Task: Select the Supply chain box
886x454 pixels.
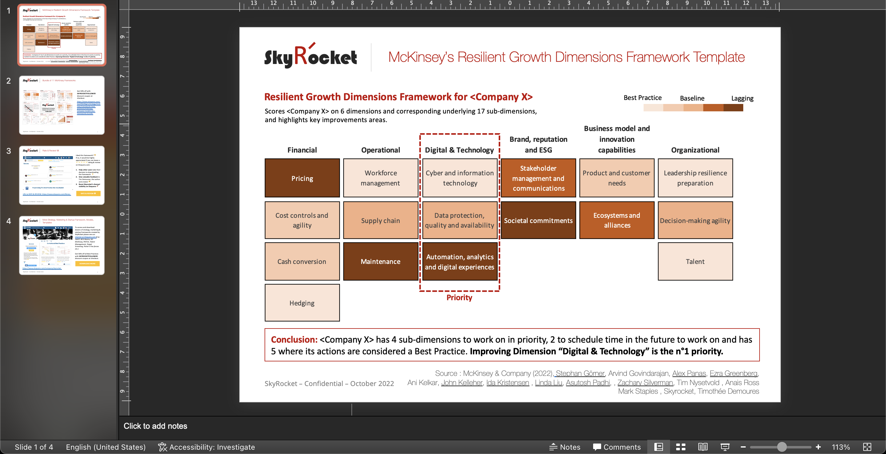Action: click(381, 220)
